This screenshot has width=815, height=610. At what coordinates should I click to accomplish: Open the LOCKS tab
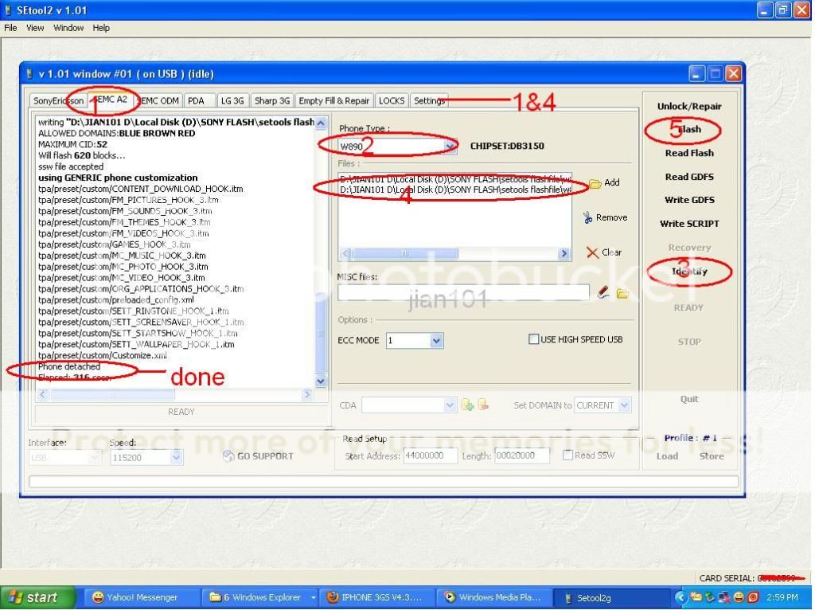[392, 101]
